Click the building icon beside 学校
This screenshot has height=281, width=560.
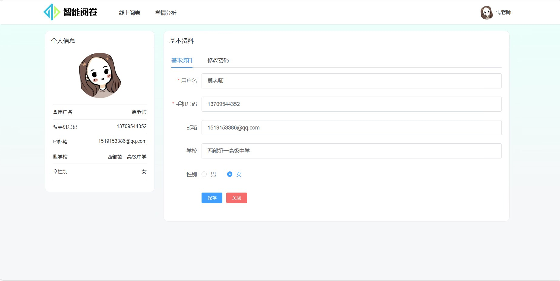[55, 156]
